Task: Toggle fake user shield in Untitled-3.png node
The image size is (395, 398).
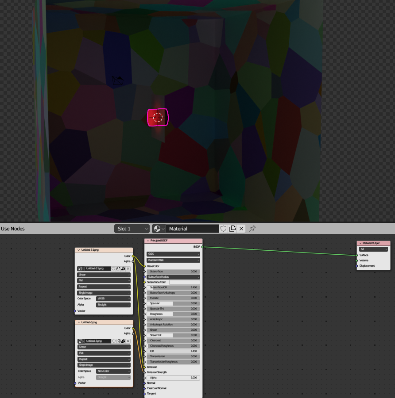Action: 114,341
